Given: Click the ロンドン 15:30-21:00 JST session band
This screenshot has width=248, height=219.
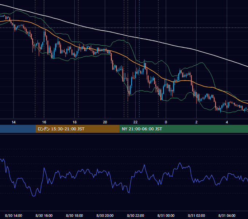Looking at the screenshot, I should coord(77,129).
